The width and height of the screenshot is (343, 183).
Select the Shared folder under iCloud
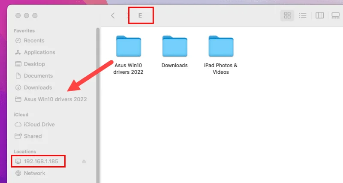pos(33,136)
